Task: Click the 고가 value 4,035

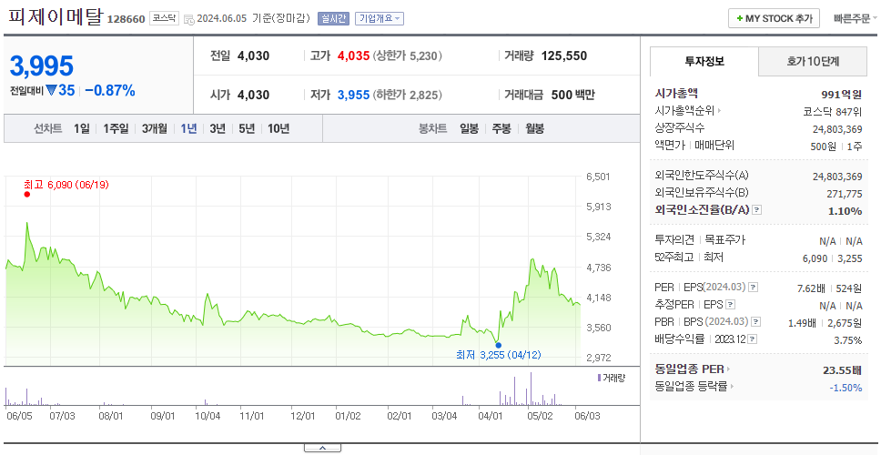Action: click(353, 56)
